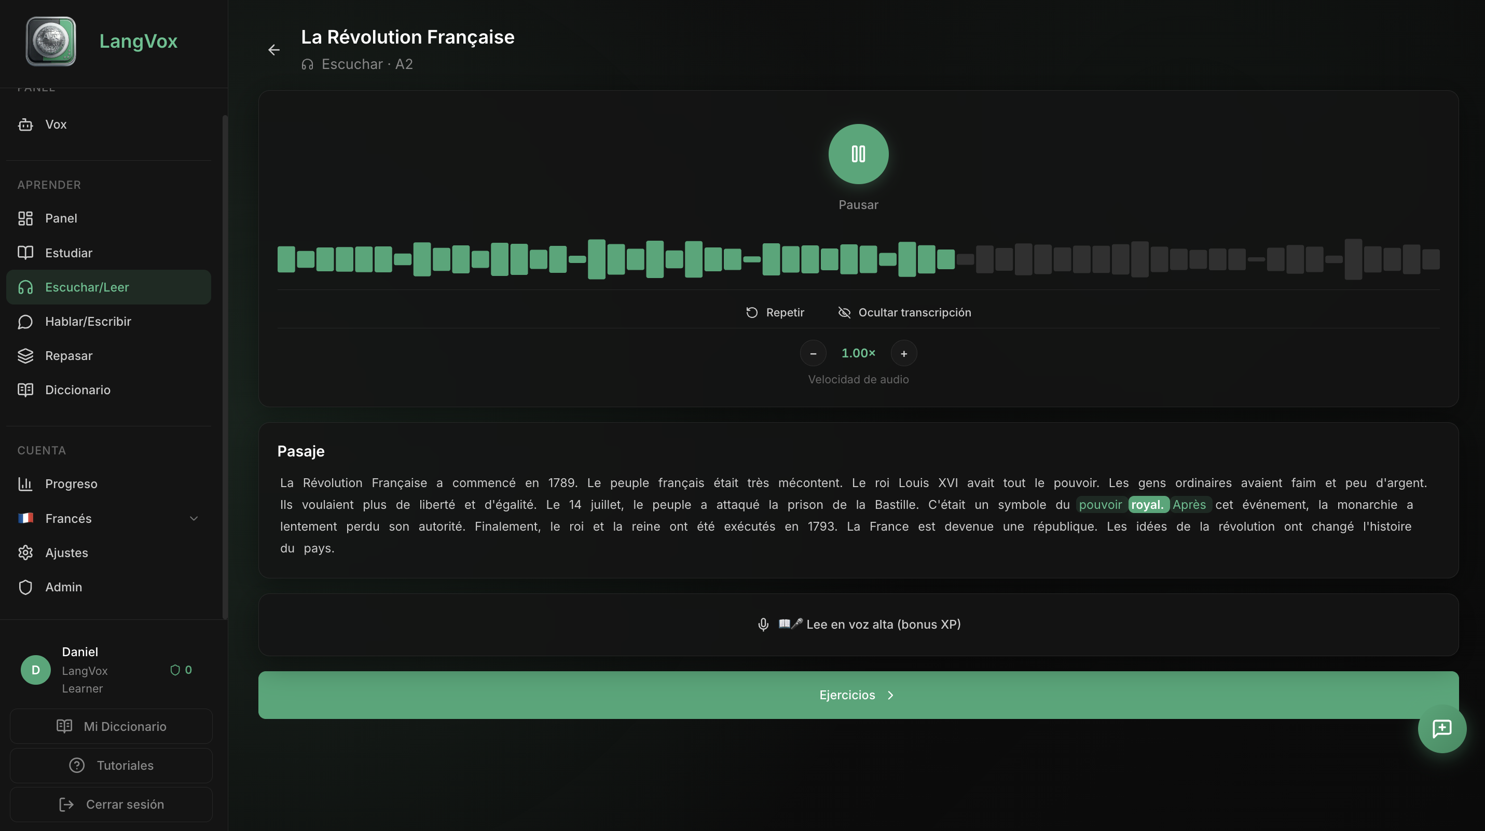Click the Vox robot icon
This screenshot has width=1485, height=831.
tap(25, 124)
